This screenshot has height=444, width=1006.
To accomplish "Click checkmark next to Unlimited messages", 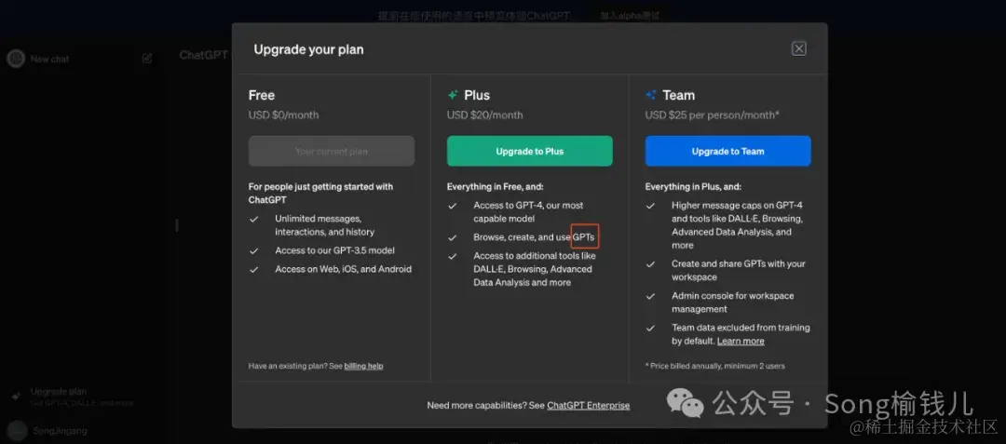I will (x=254, y=219).
